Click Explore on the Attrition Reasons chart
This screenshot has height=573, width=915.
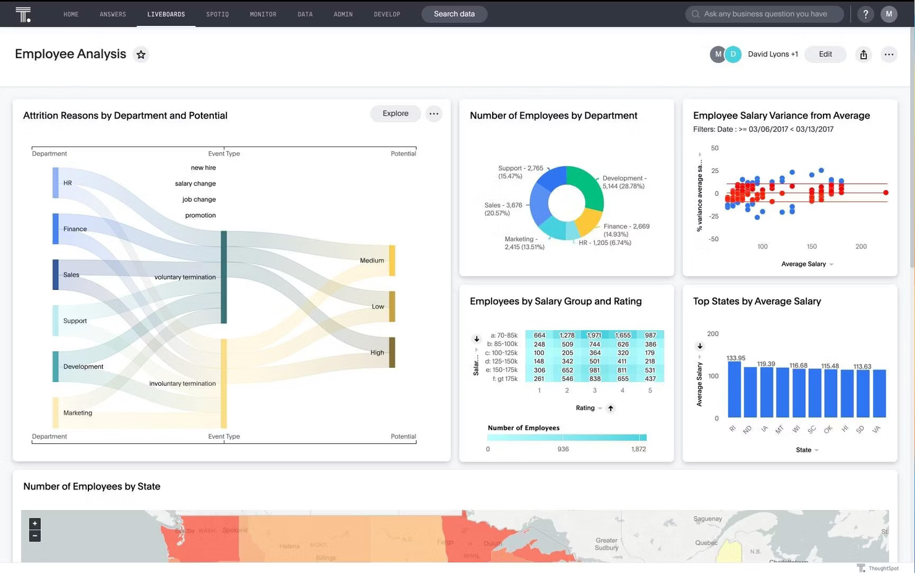(395, 113)
